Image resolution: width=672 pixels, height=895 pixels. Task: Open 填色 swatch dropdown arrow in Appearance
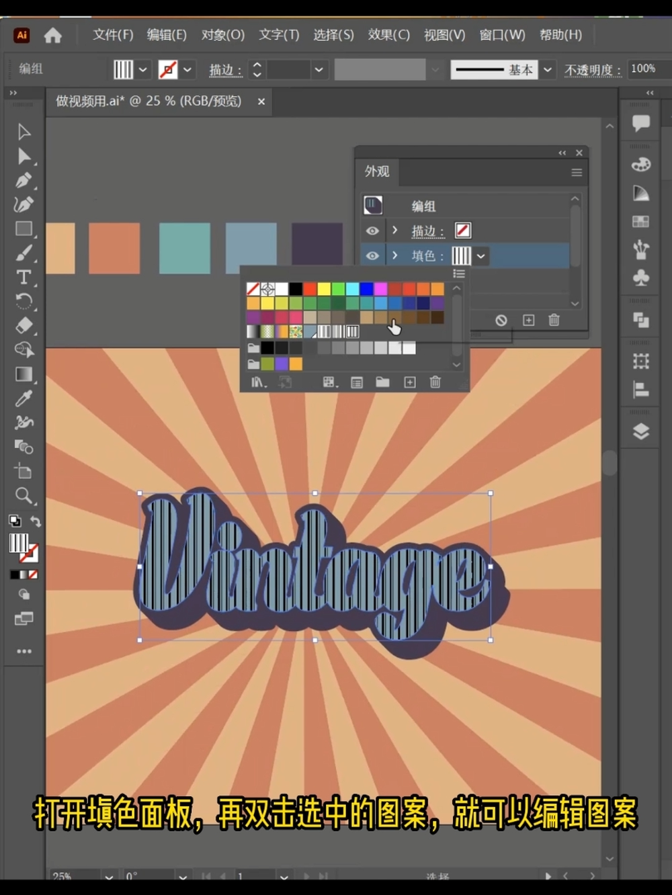coord(481,256)
